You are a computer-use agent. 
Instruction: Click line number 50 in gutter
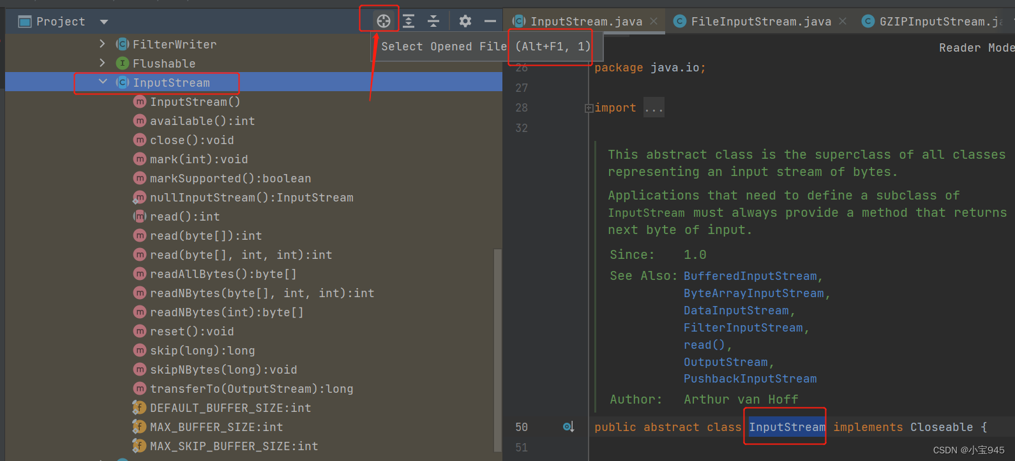coord(522,427)
